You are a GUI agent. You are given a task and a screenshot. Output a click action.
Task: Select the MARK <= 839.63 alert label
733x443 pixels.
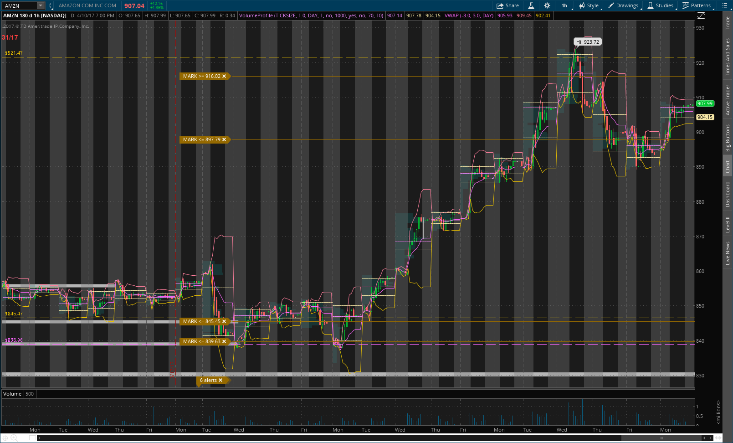[201, 341]
